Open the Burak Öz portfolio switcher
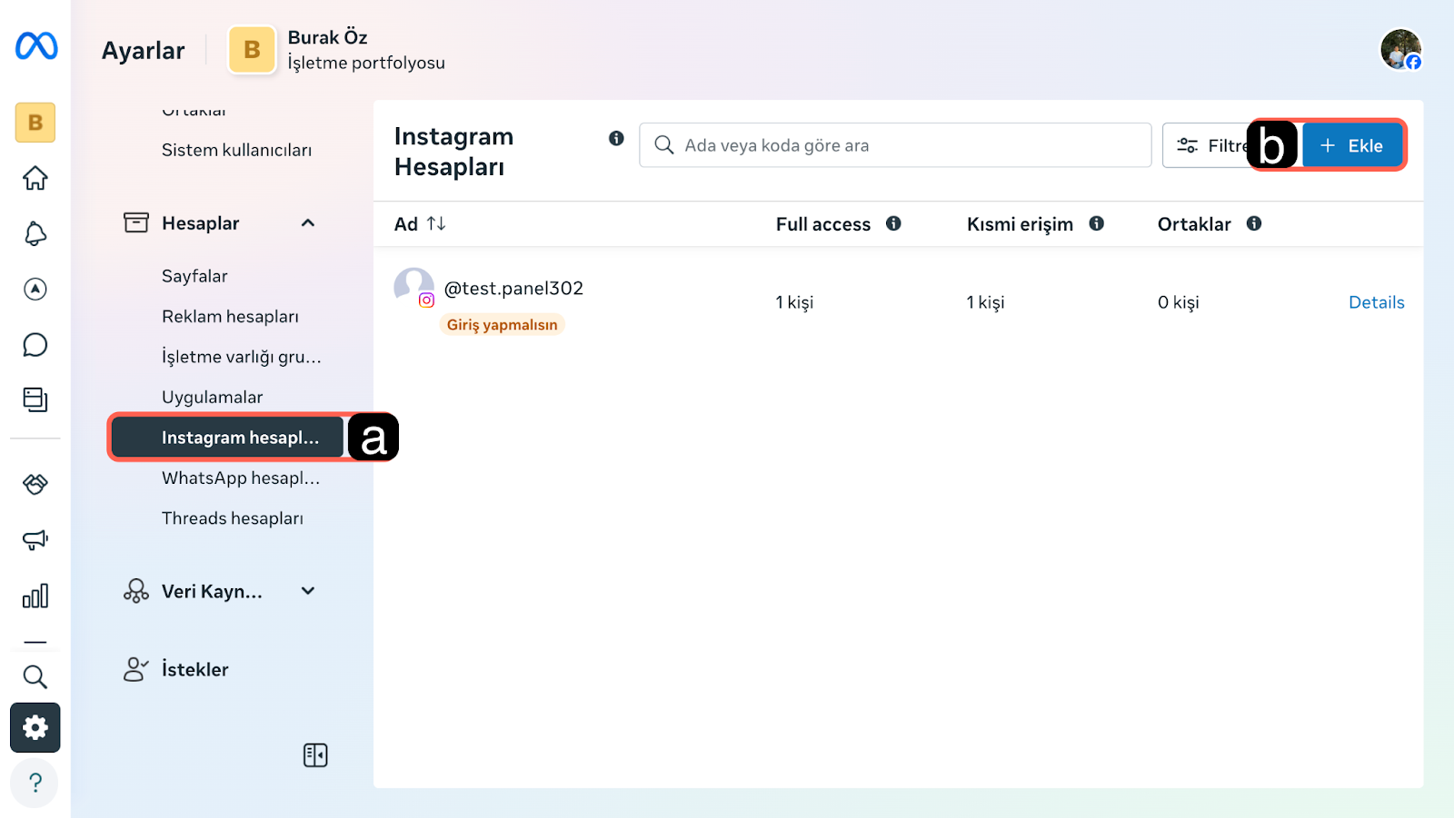 336,50
